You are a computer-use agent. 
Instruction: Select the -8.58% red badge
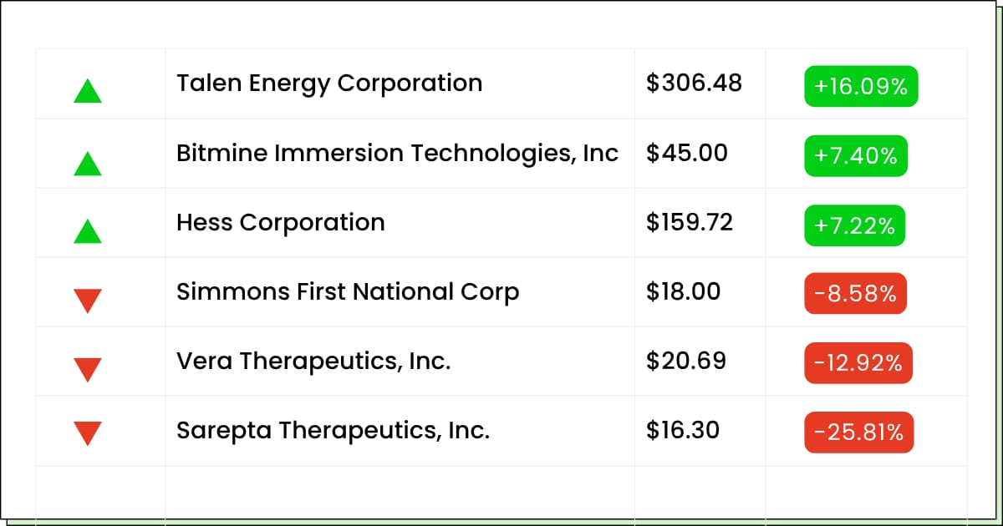click(855, 293)
